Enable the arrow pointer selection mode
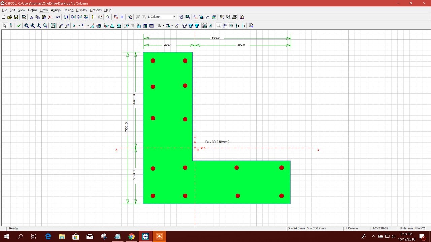431x242 pixels. pyautogui.click(x=4, y=26)
